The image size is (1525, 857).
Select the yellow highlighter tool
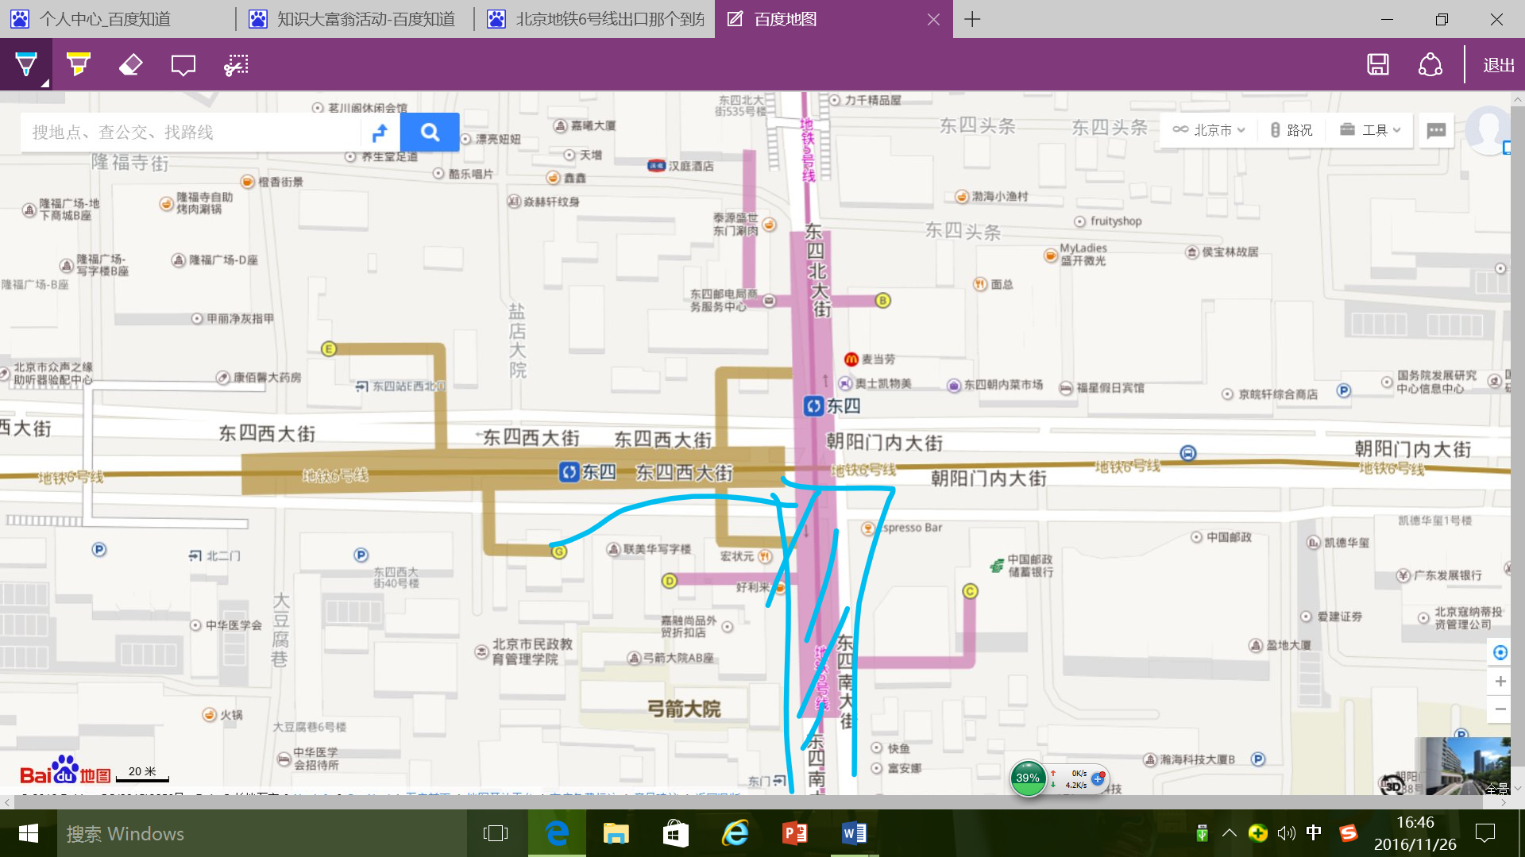tap(78, 64)
